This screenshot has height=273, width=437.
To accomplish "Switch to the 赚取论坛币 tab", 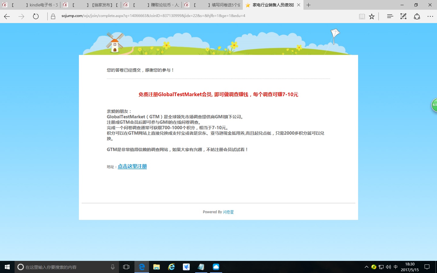I will point(152,5).
